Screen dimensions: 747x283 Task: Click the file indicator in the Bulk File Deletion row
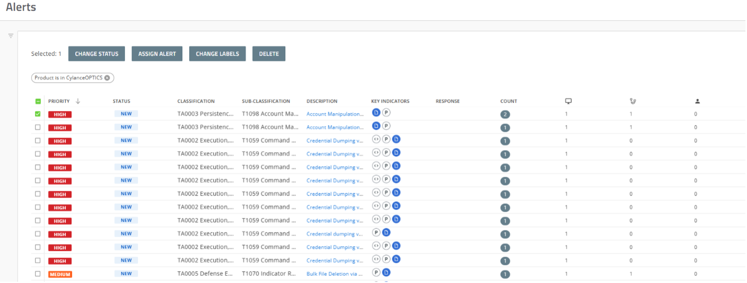(387, 272)
